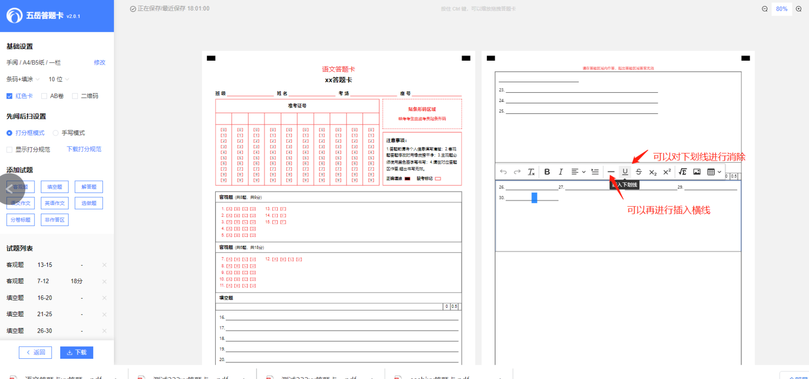Image resolution: width=809 pixels, height=379 pixels.
Task: Open the insert table dropdown arrow
Action: pos(719,172)
